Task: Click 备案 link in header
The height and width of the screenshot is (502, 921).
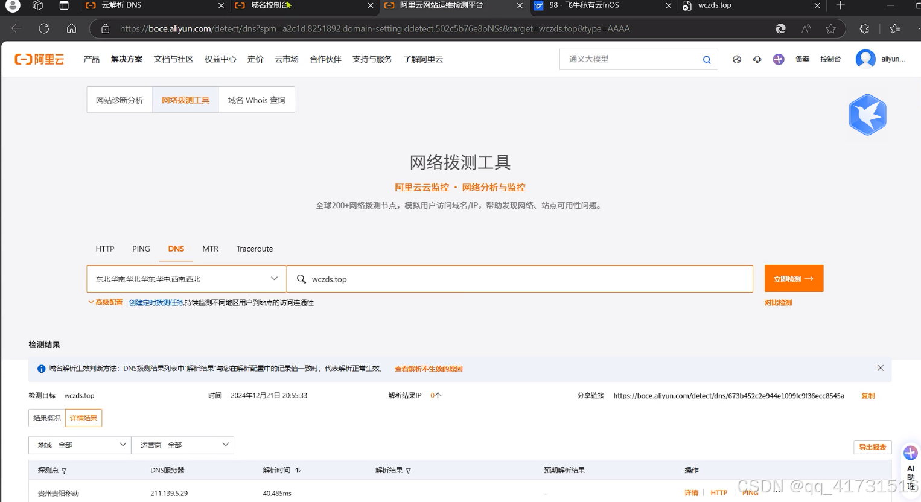Action: tap(802, 59)
